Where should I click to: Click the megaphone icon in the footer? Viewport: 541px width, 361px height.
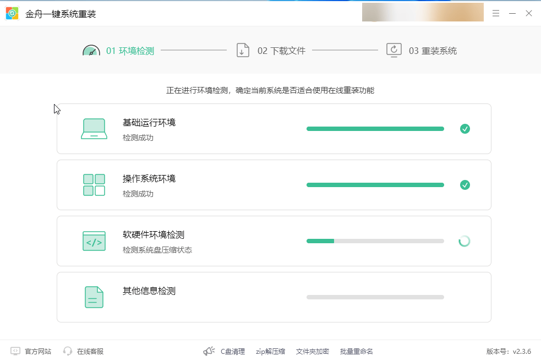[x=209, y=351]
